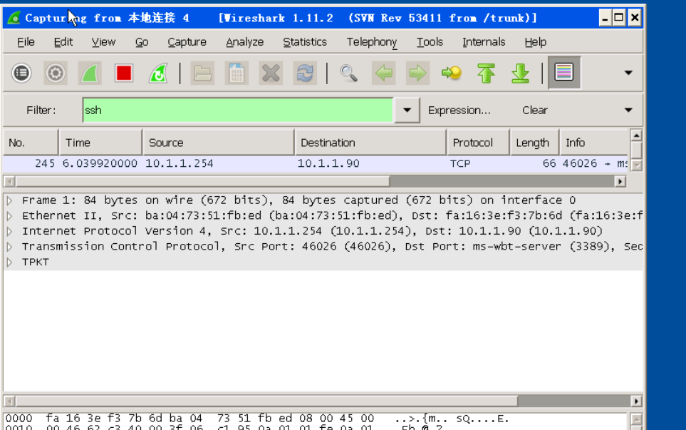Click packet list scroll left arrow
686x430 pixels.
(x=10, y=181)
